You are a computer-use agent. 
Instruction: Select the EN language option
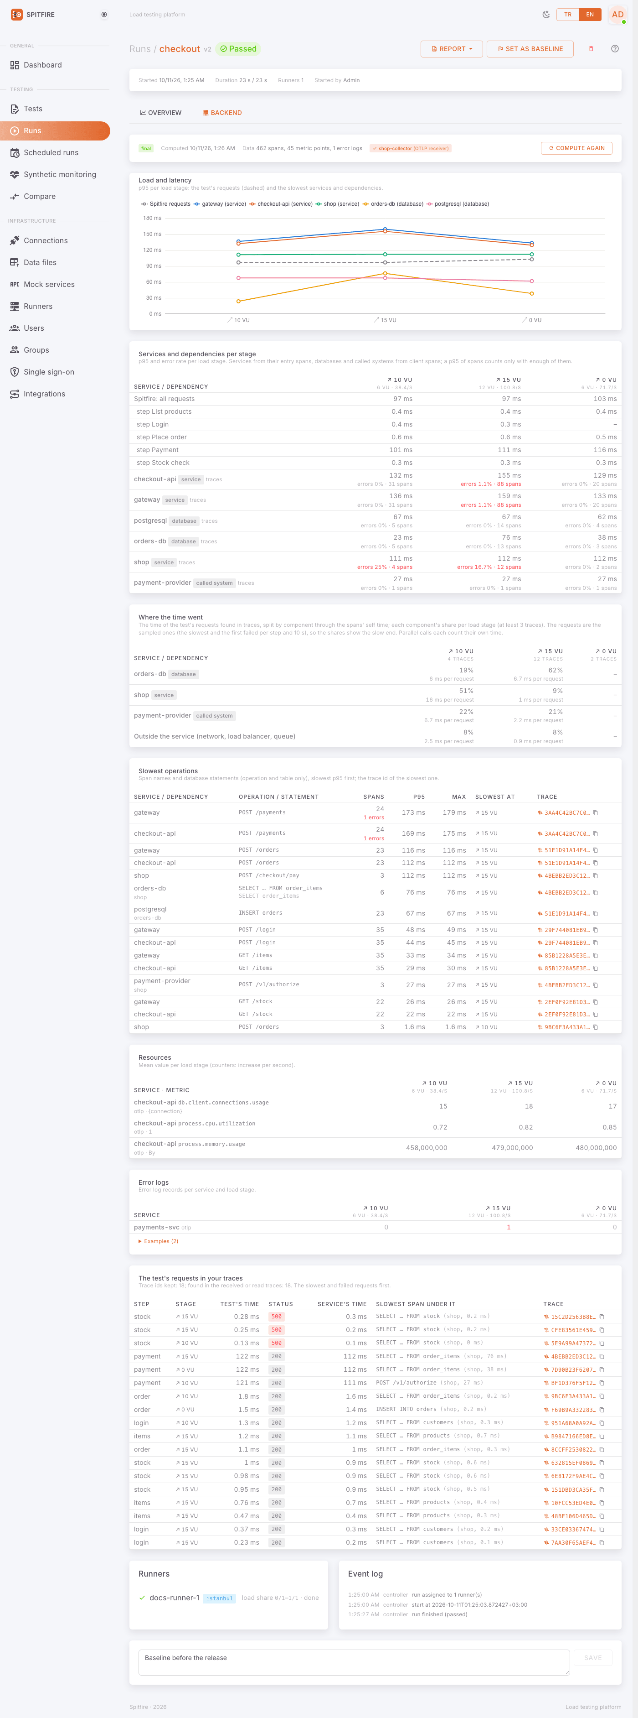point(590,15)
